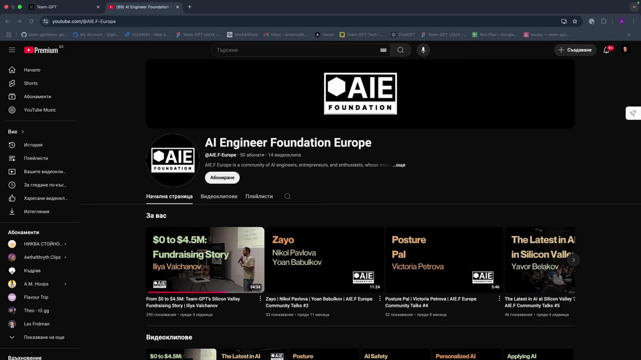
Task: Open the account avatar menu
Action: pyautogui.click(x=625, y=50)
